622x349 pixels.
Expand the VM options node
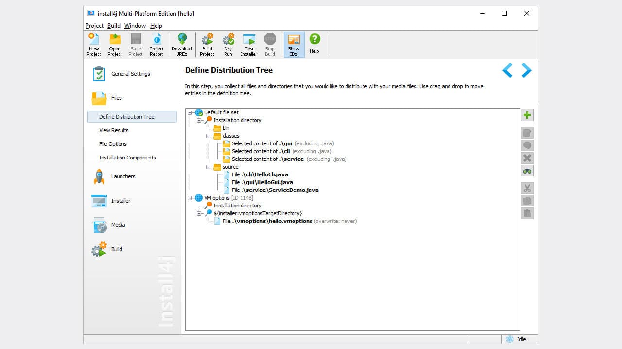point(190,198)
